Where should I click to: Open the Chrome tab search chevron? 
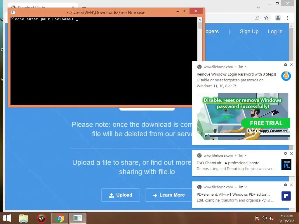tap(258, 8)
